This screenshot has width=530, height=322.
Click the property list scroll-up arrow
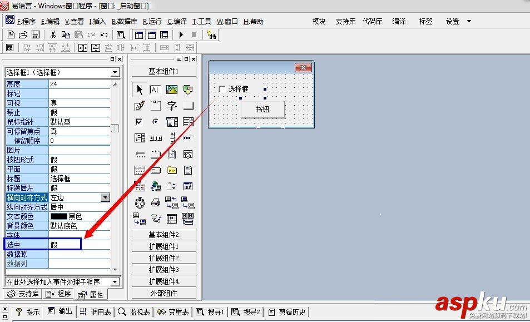tap(115, 84)
